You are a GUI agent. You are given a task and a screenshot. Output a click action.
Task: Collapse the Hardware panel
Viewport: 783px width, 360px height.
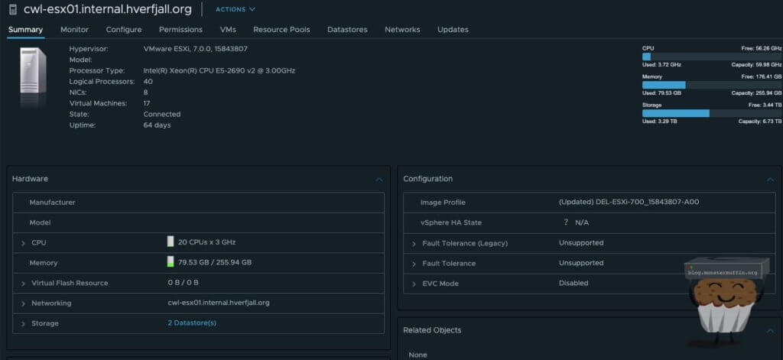(x=379, y=179)
